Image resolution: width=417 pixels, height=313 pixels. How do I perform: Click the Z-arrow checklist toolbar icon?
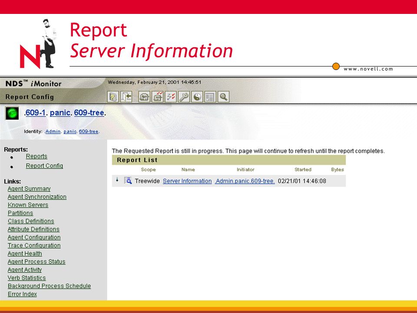171,97
